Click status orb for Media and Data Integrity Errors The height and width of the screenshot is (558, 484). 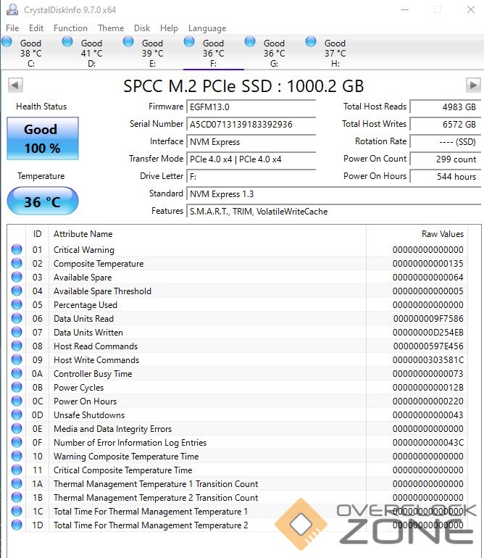(x=17, y=428)
